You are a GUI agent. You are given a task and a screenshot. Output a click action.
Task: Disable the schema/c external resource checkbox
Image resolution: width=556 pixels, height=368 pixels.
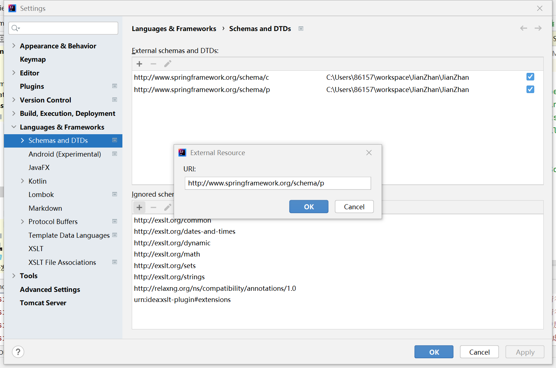[x=530, y=76]
